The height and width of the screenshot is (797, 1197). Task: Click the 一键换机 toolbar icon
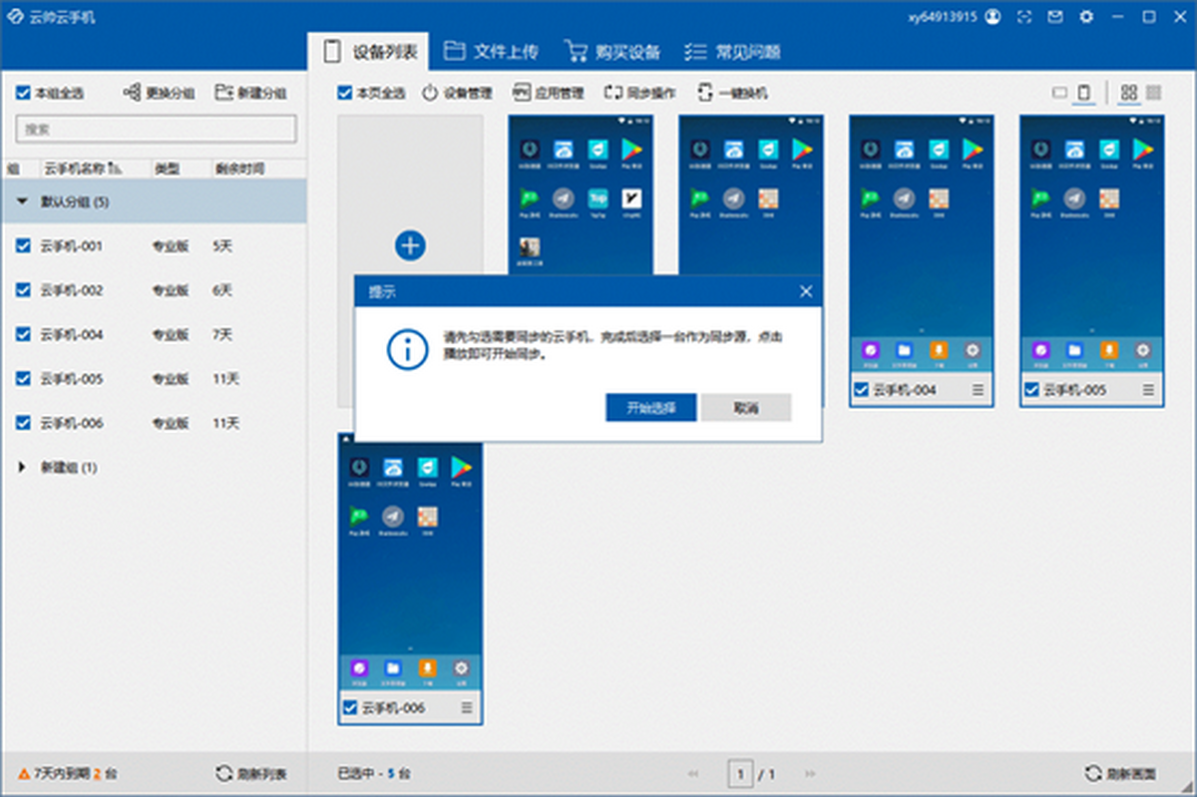pyautogui.click(x=705, y=93)
